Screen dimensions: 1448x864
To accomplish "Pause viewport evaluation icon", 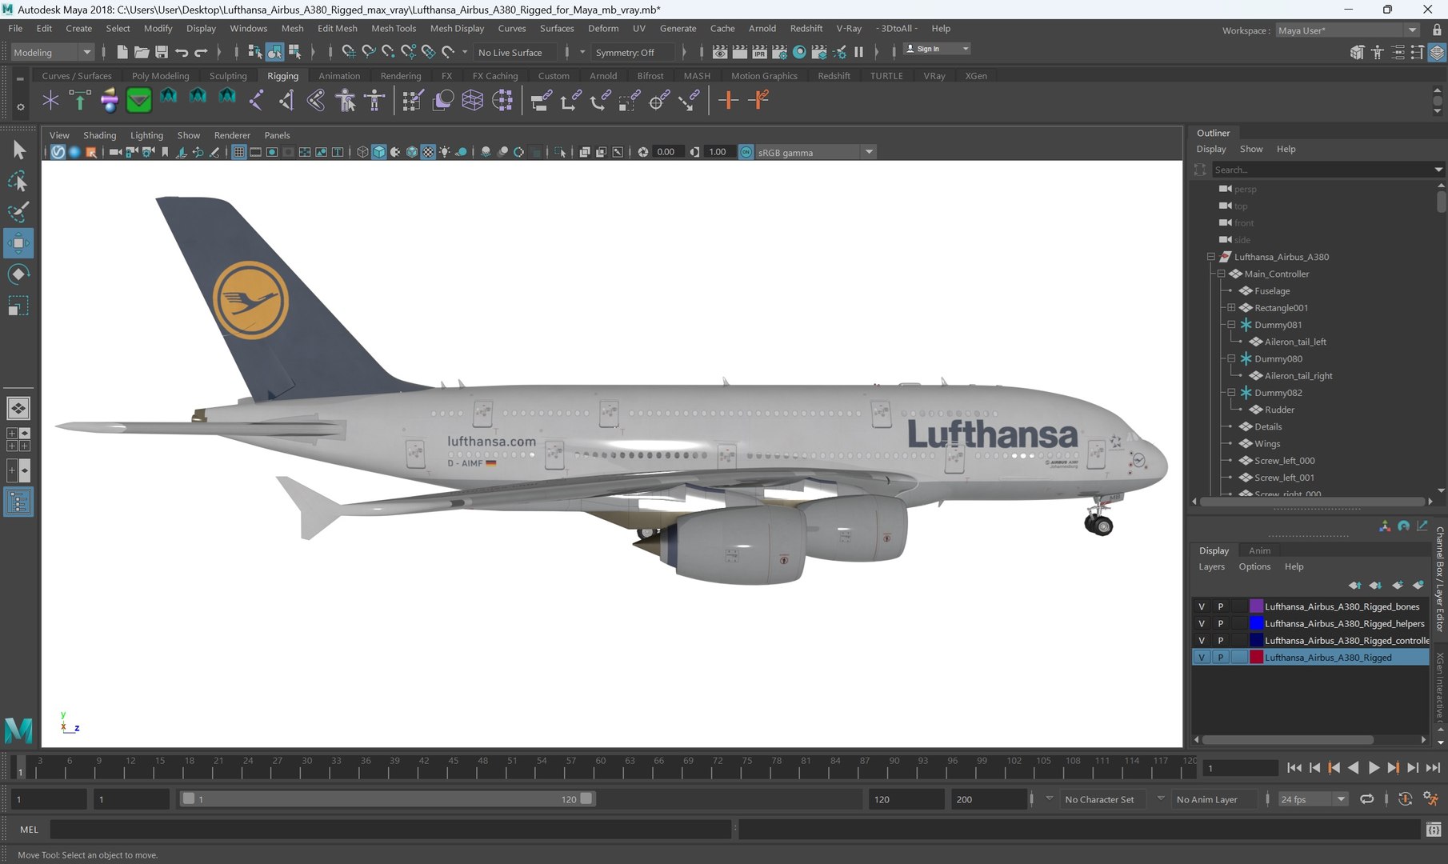I will coord(858,52).
